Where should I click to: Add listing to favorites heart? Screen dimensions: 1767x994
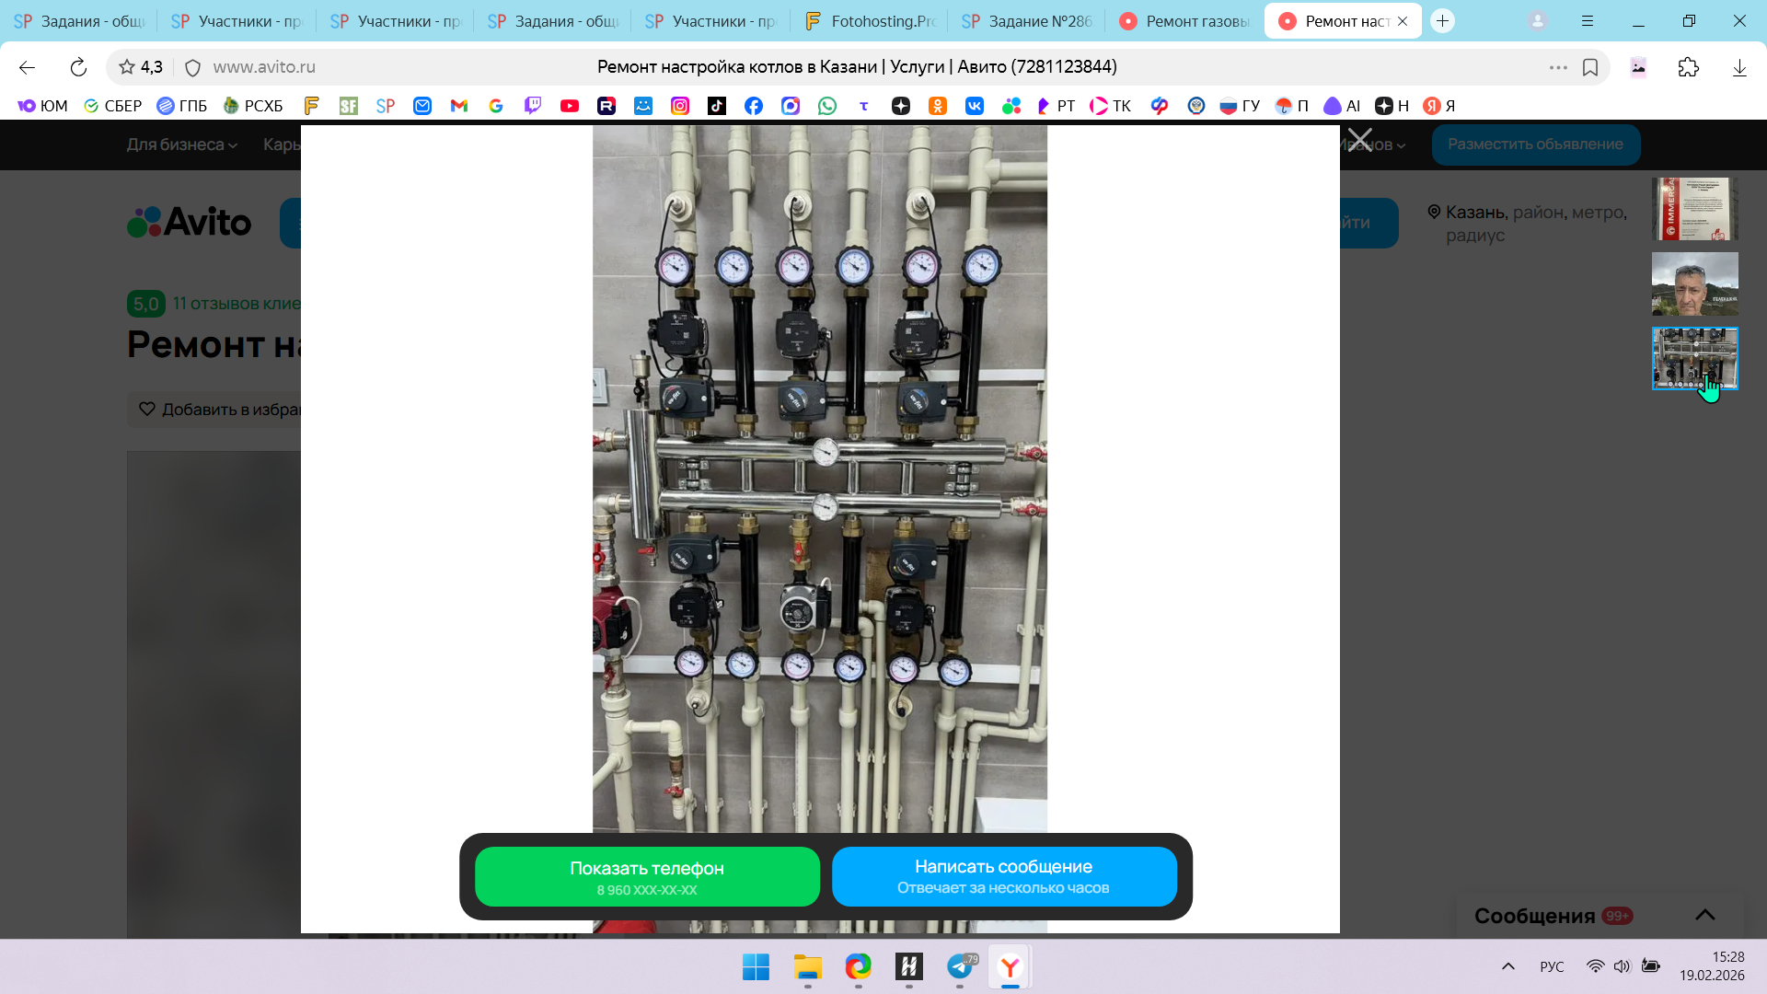pyautogui.click(x=147, y=409)
